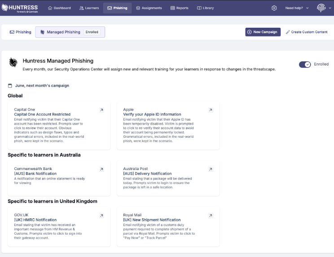The width and height of the screenshot is (334, 257).
Task: Click the calendar icon beside June campaign
Action: 10,86
